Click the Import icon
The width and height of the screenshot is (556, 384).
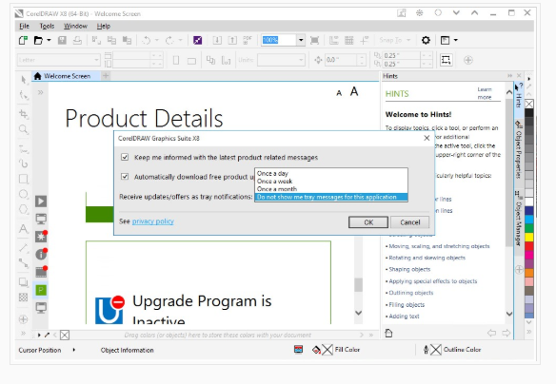[x=217, y=40]
